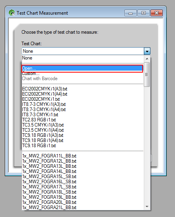The width and height of the screenshot is (175, 217).
Task: Click the dropdown list scrollbar thumb
Action: 147,75
